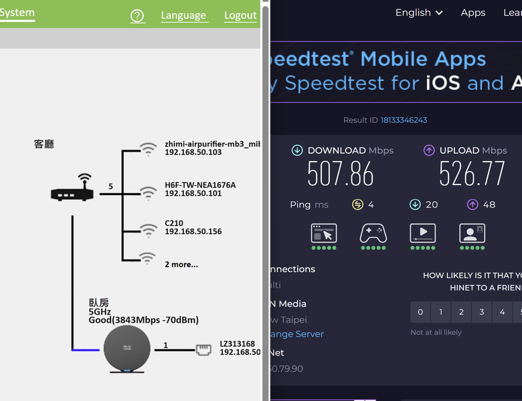Open the Apps menu in Speedtest
The width and height of the screenshot is (522, 401).
tap(472, 13)
